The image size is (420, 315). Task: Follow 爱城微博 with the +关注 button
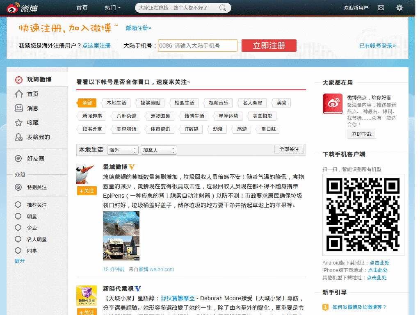[x=87, y=191]
